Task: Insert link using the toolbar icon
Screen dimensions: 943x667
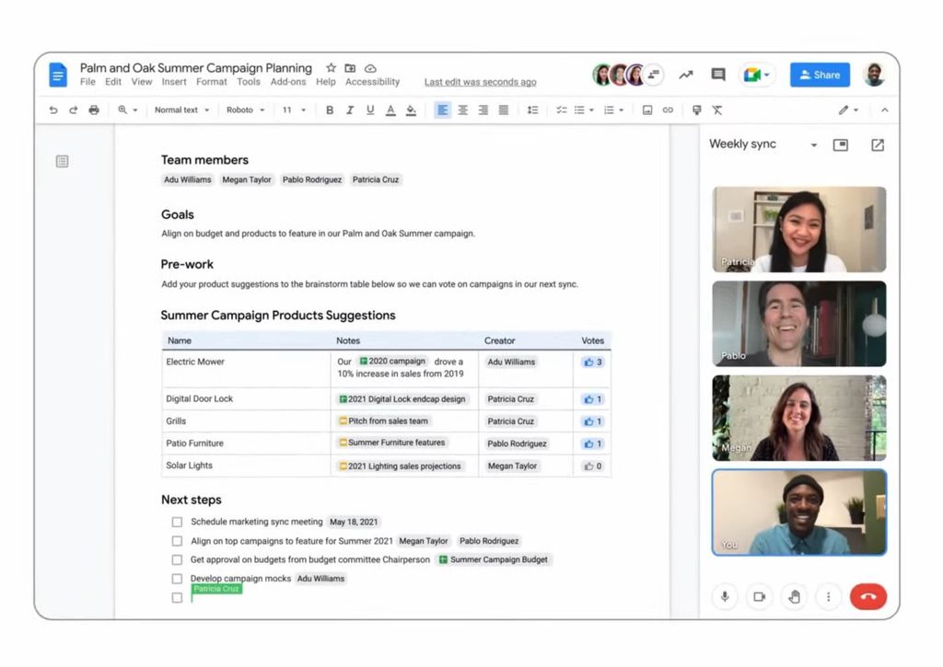Action: click(668, 110)
